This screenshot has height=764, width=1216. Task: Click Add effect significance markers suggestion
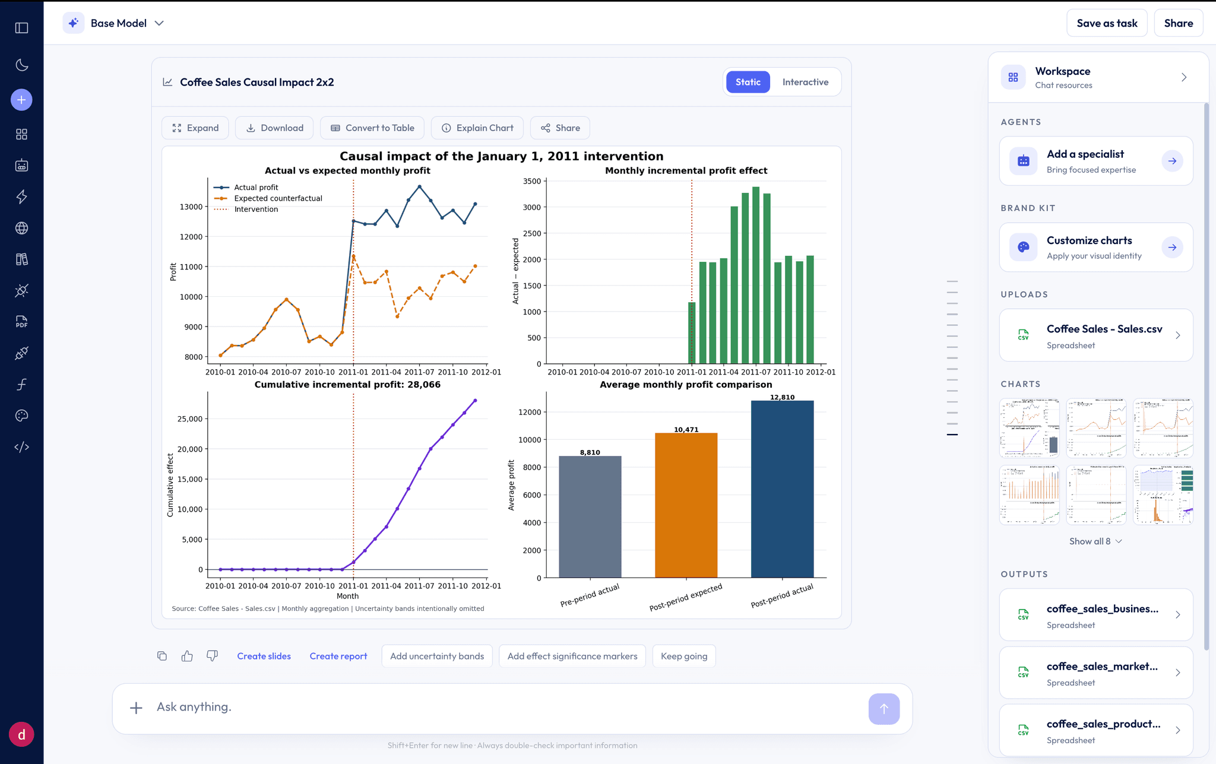(572, 656)
